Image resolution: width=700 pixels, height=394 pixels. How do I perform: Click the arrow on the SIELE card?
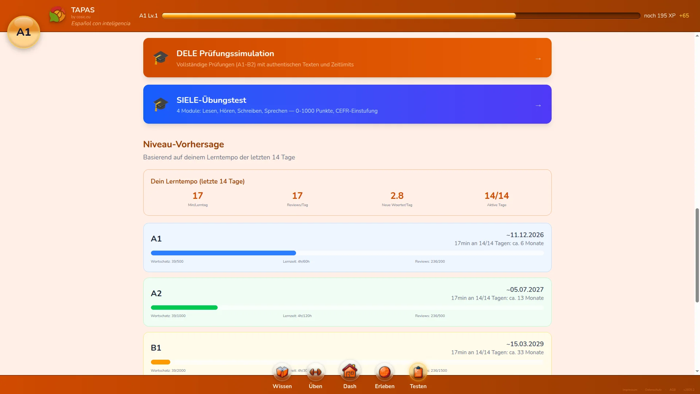coord(538,105)
